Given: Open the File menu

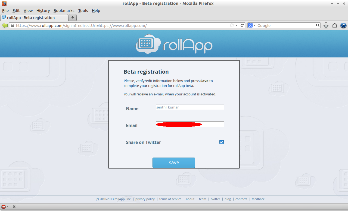Looking at the screenshot, I should 5,11.
